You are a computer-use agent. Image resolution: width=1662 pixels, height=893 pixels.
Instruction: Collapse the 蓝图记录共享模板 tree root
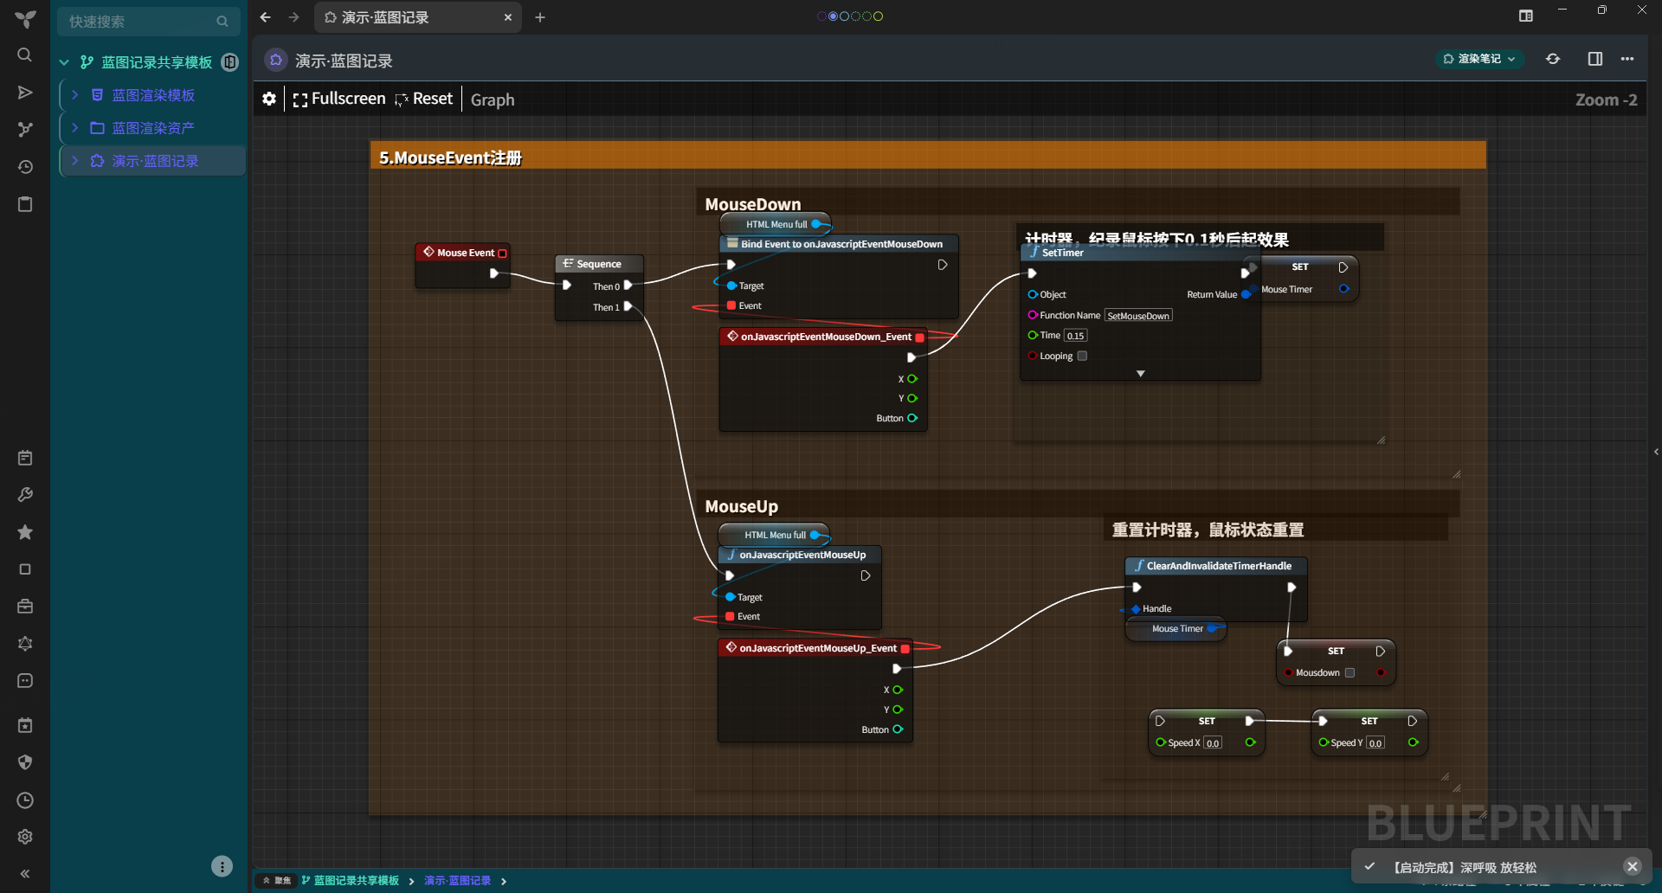click(64, 62)
